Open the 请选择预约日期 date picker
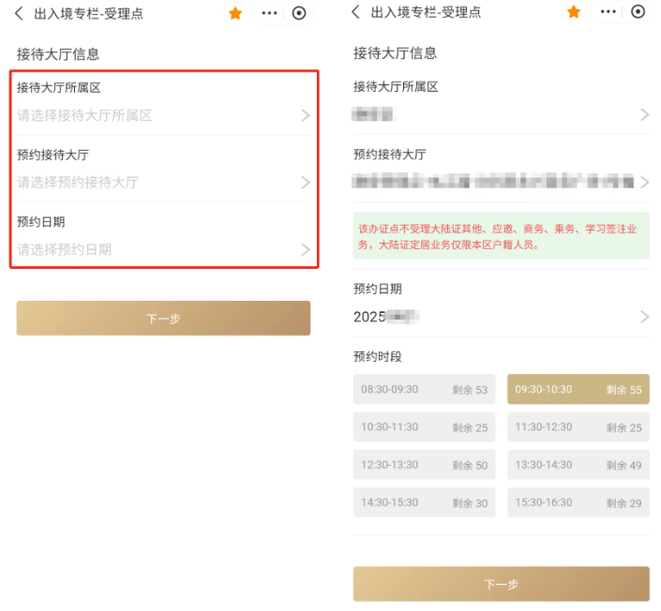661x611 pixels. (163, 249)
